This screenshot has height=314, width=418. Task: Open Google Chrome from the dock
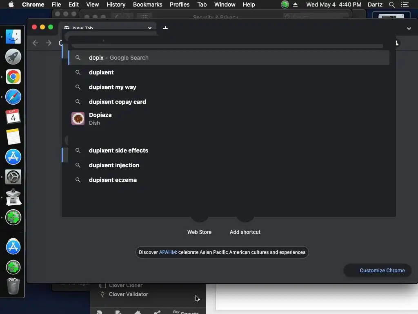[x=13, y=77]
